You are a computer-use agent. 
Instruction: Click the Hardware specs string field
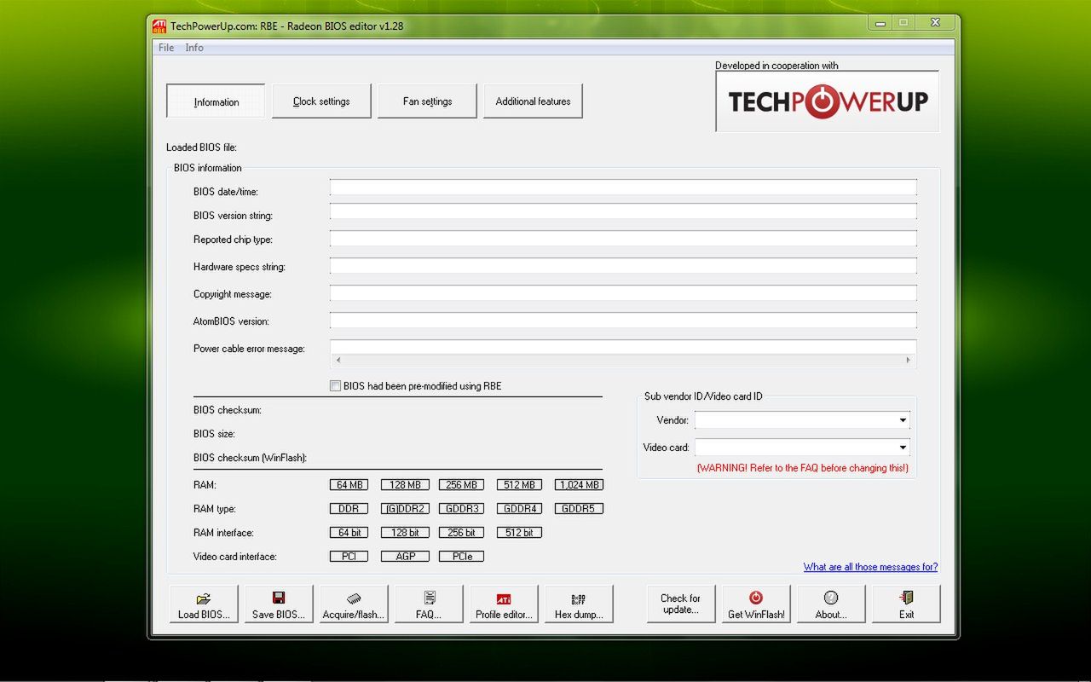click(x=623, y=266)
